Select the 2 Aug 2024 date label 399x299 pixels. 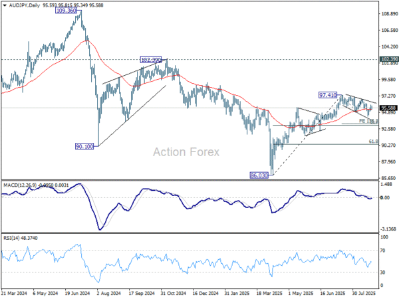[109, 293]
